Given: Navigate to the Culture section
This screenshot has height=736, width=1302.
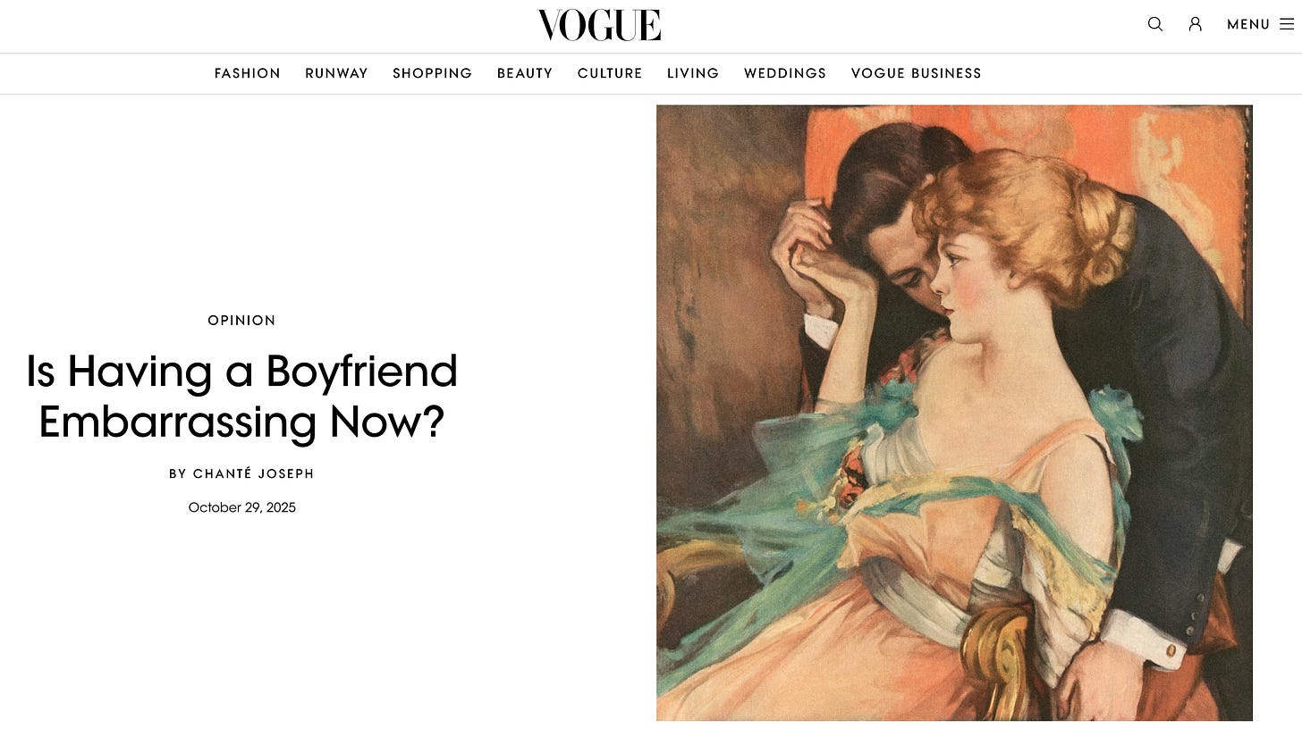Looking at the screenshot, I should [x=610, y=73].
